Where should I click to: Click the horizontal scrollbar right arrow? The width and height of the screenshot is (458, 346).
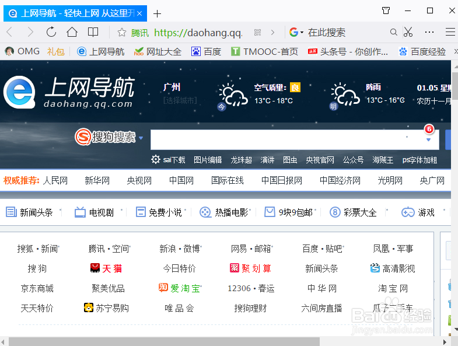445,342
